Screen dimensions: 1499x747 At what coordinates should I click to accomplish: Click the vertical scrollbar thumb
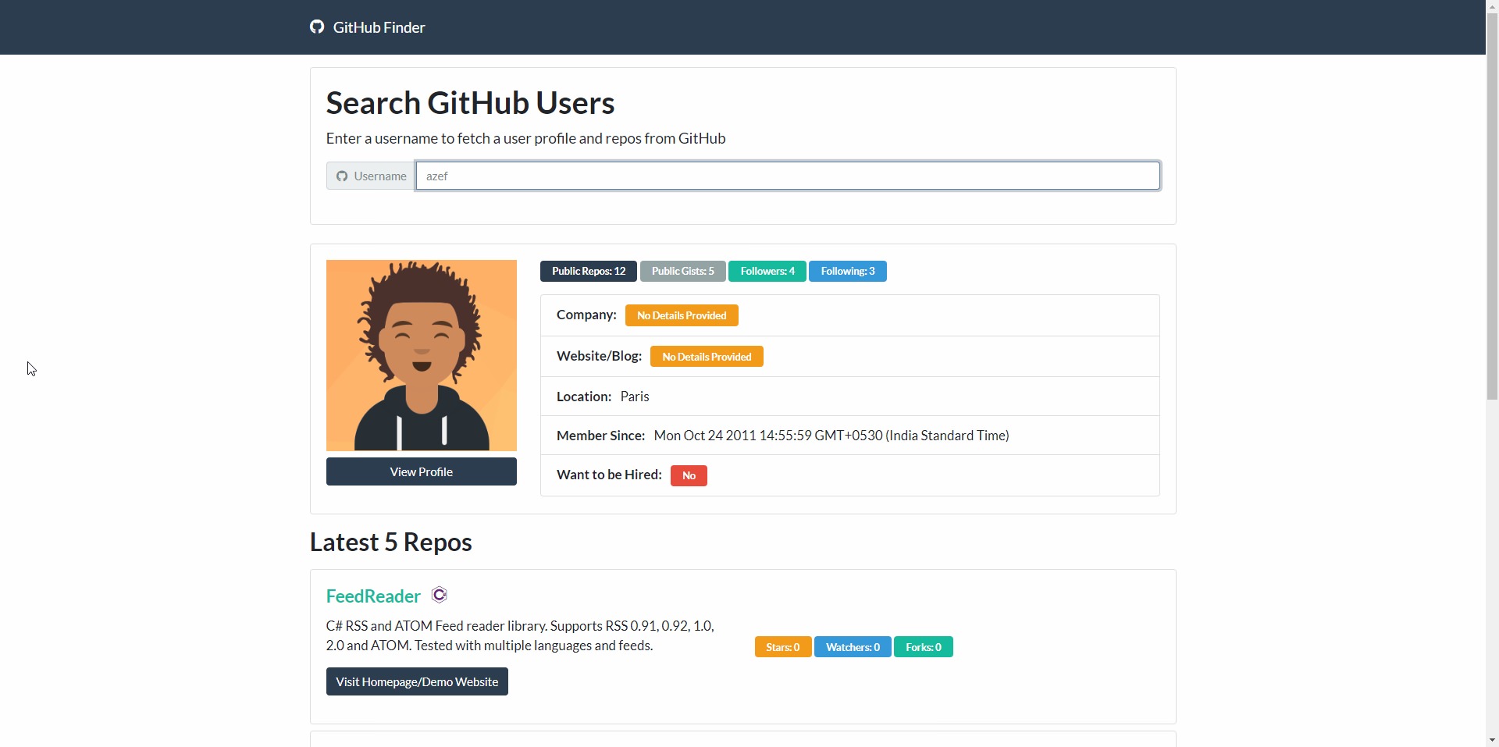click(1492, 207)
